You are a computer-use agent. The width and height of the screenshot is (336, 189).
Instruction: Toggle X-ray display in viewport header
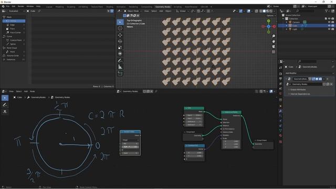(257, 11)
